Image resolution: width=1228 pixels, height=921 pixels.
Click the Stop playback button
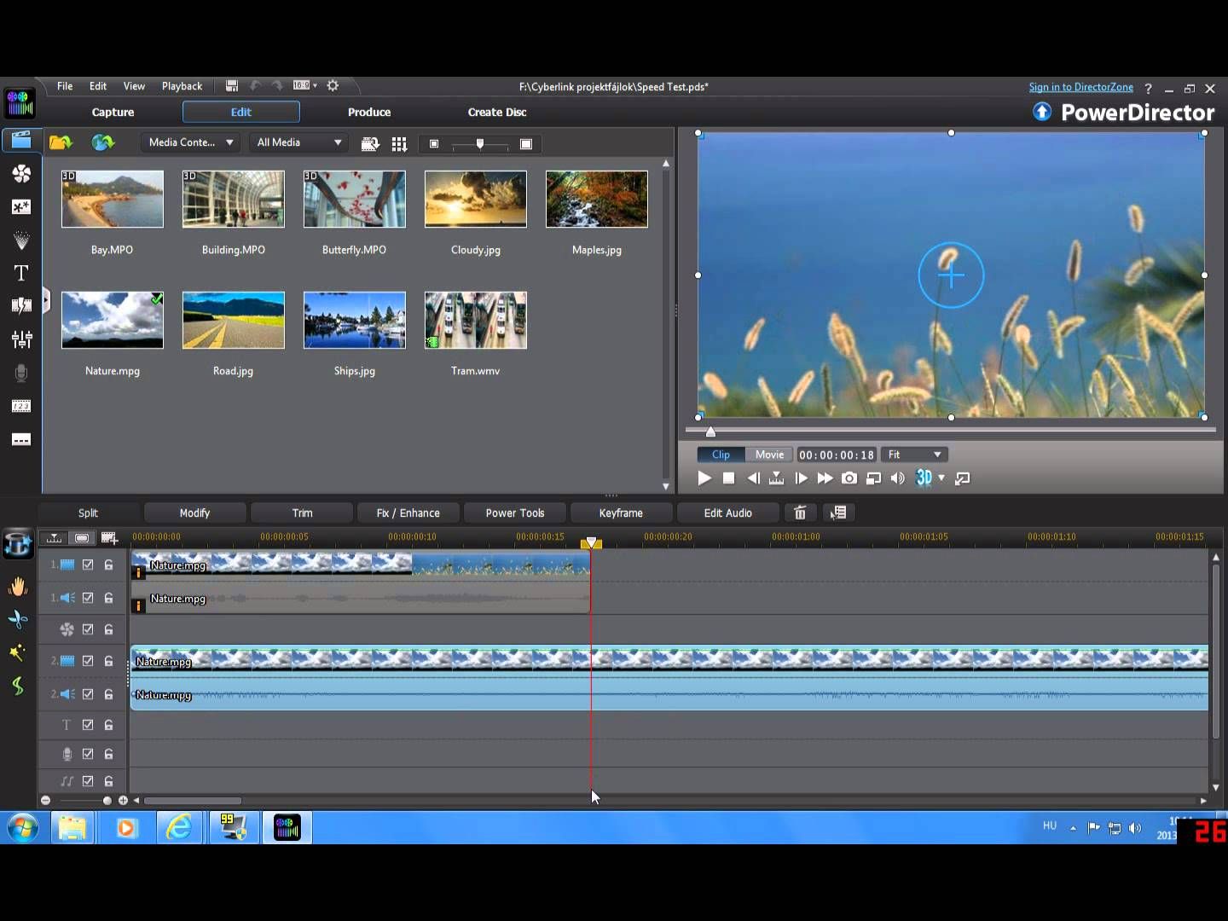pyautogui.click(x=728, y=478)
